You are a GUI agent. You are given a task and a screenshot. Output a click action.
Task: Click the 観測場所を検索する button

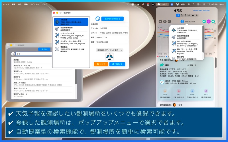coord(112,19)
